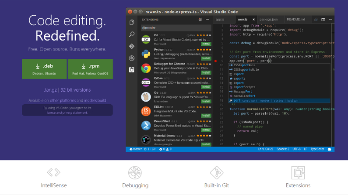Open license and privacy statement link
This screenshot has height=195, width=348.
click(67, 113)
